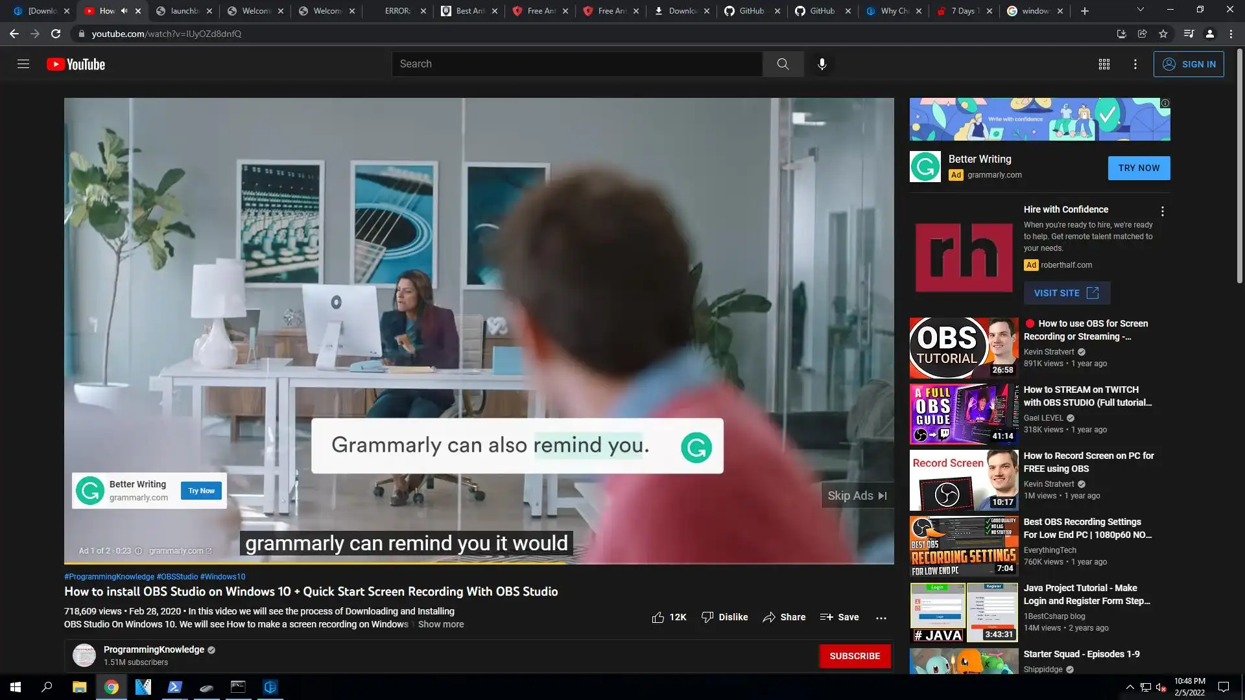Start voice search with microphone icon
The height and width of the screenshot is (700, 1245).
(822, 64)
